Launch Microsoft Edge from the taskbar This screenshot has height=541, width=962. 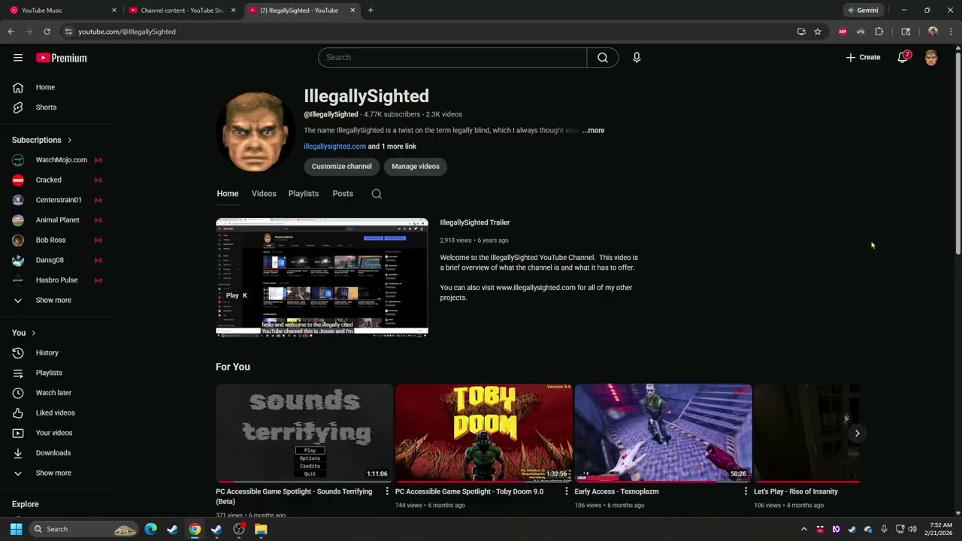point(151,529)
